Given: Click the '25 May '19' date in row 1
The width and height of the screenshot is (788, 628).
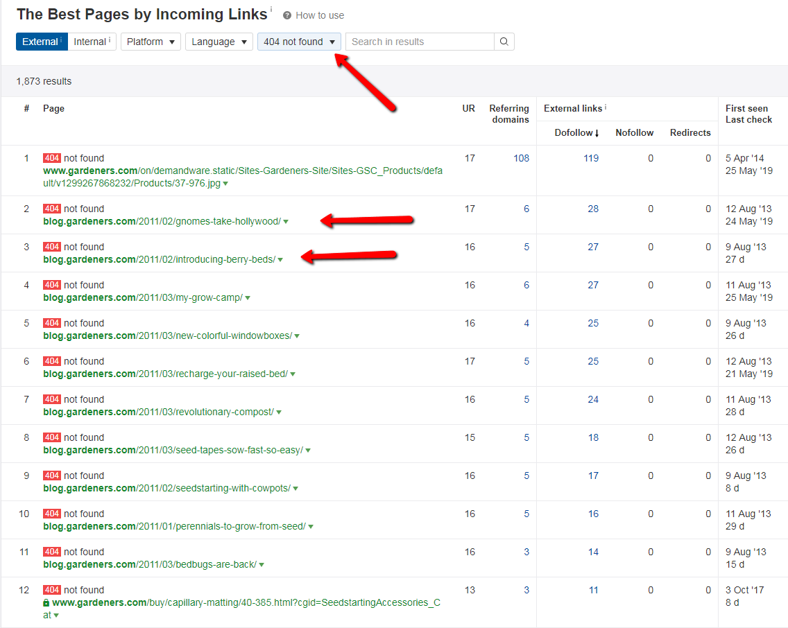Looking at the screenshot, I should coord(748,171).
